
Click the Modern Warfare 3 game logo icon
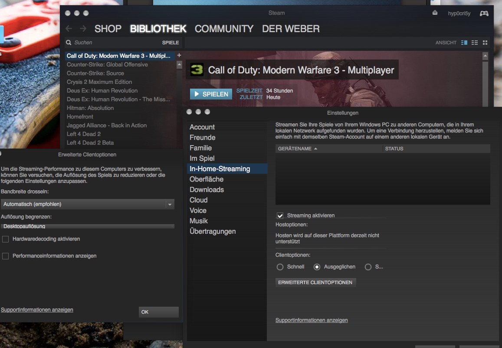pos(197,69)
